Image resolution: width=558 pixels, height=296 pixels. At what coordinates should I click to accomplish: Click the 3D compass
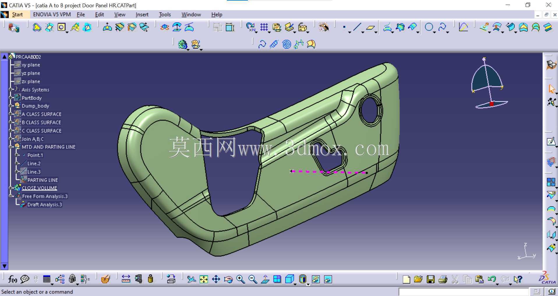click(x=489, y=83)
